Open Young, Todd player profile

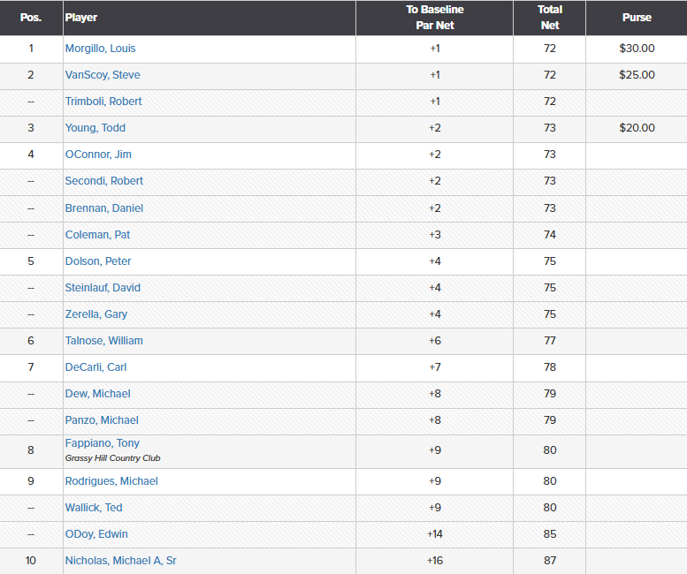tap(95, 128)
